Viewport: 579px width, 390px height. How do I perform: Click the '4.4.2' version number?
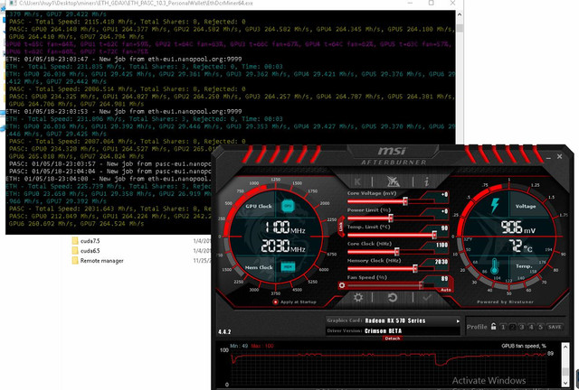pyautogui.click(x=224, y=331)
